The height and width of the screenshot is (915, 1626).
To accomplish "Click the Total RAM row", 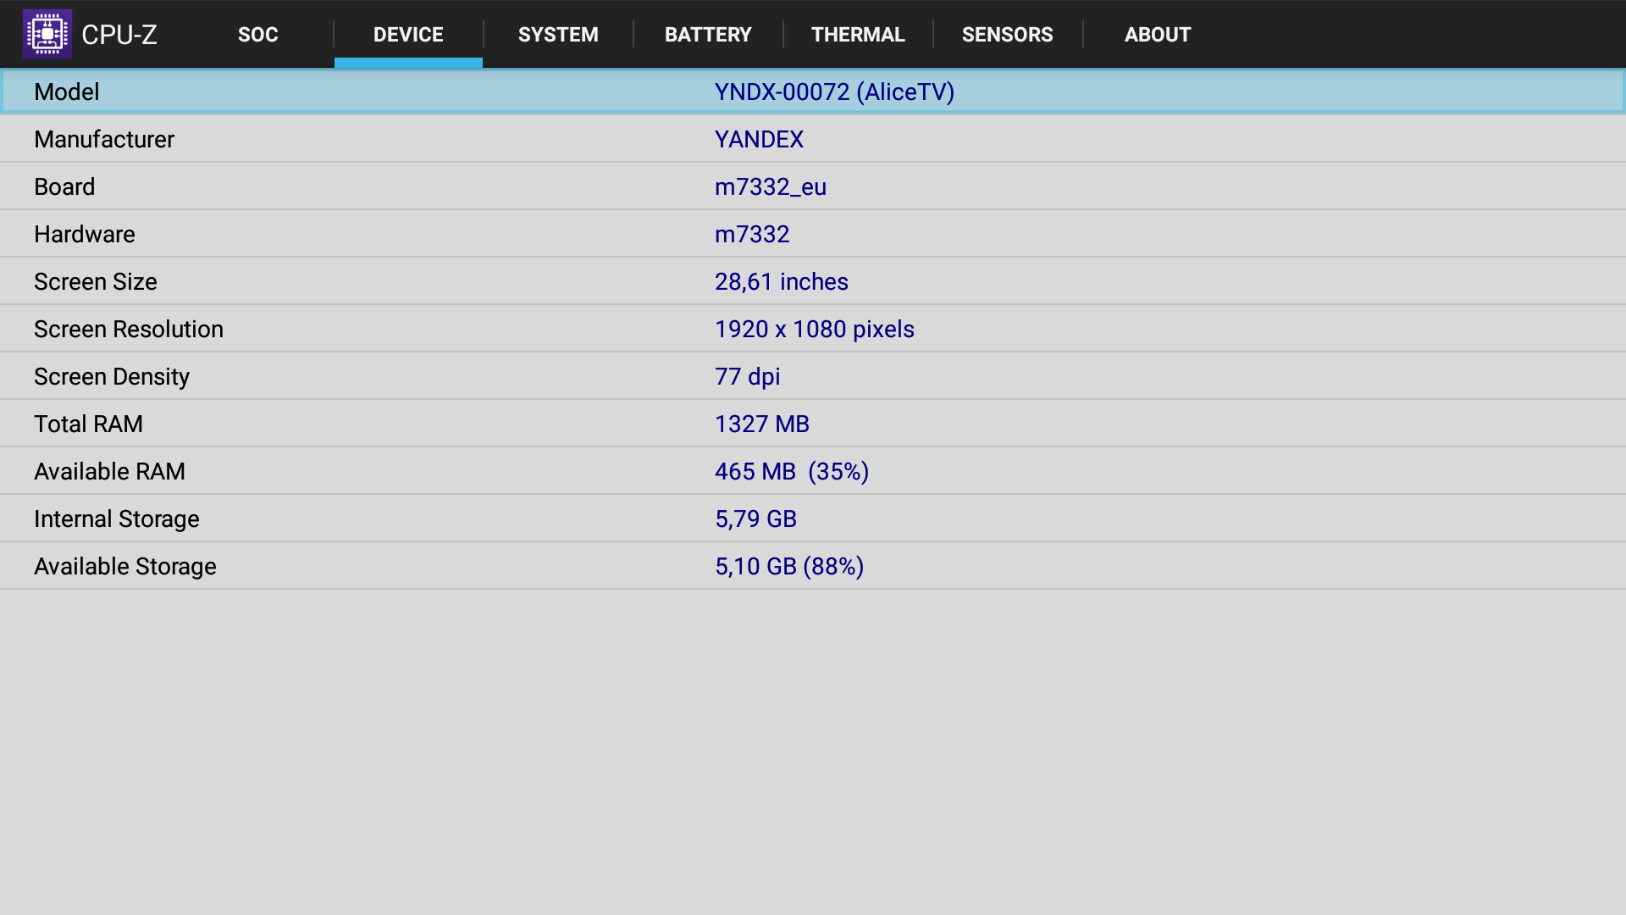I will click(x=813, y=424).
